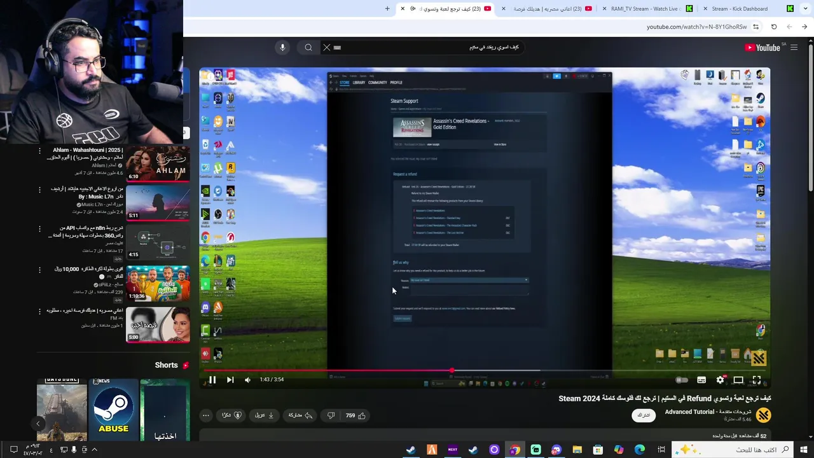Switch to Stream - Kick Dashboard tab

click(x=747, y=9)
